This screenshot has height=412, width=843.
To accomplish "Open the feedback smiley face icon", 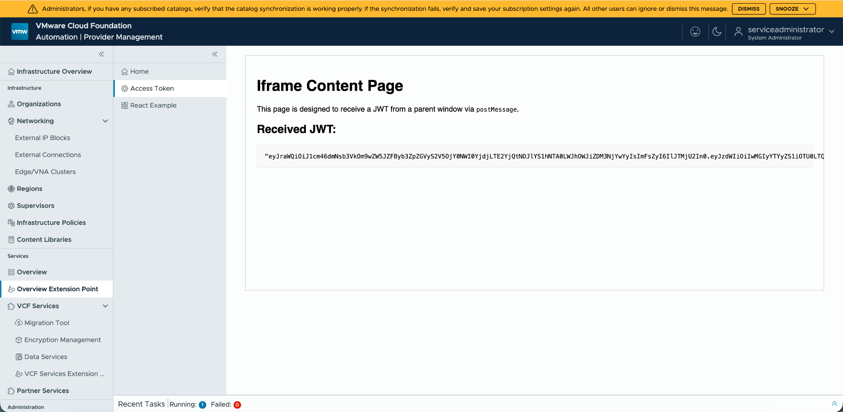I will click(x=695, y=32).
